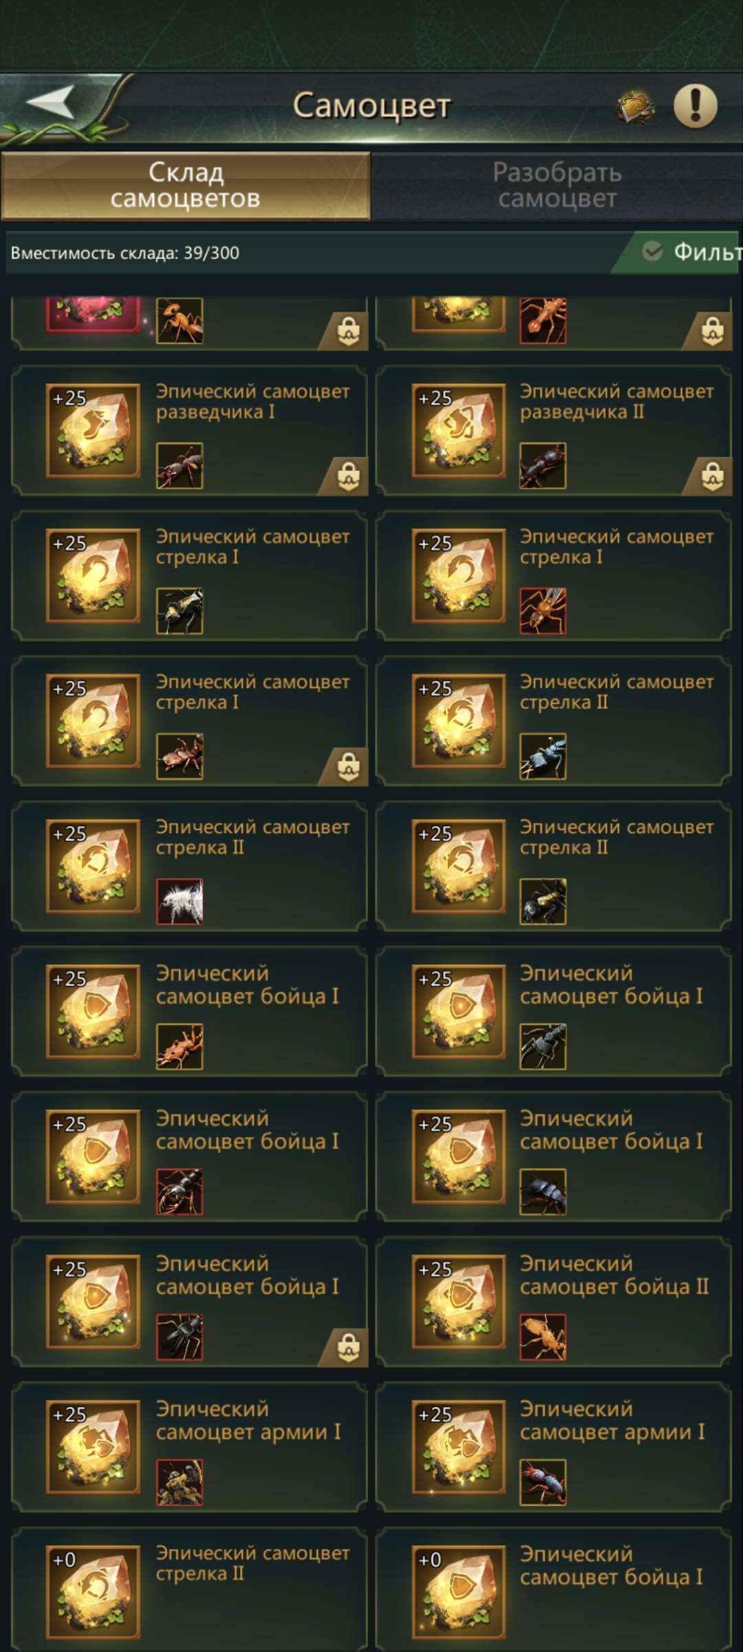743x1652 pixels.
Task: Select the stag beetle portrait under бойца I
Action: [x=180, y=1337]
